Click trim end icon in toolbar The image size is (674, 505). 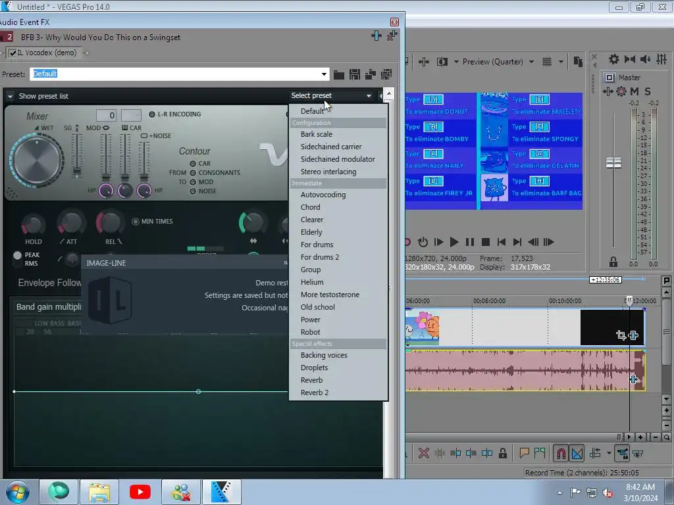[471, 453]
